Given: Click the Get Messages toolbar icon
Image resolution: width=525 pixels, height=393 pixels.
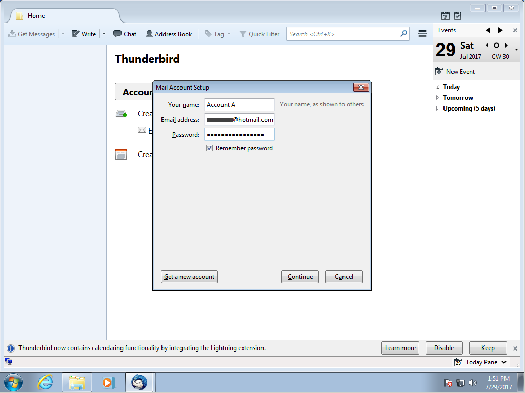Looking at the screenshot, I should (12, 34).
